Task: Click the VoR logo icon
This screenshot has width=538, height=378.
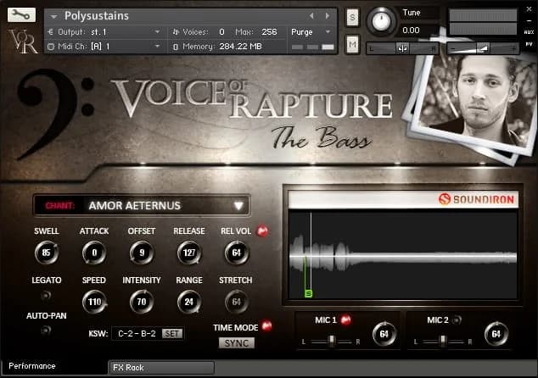Action: click(23, 42)
